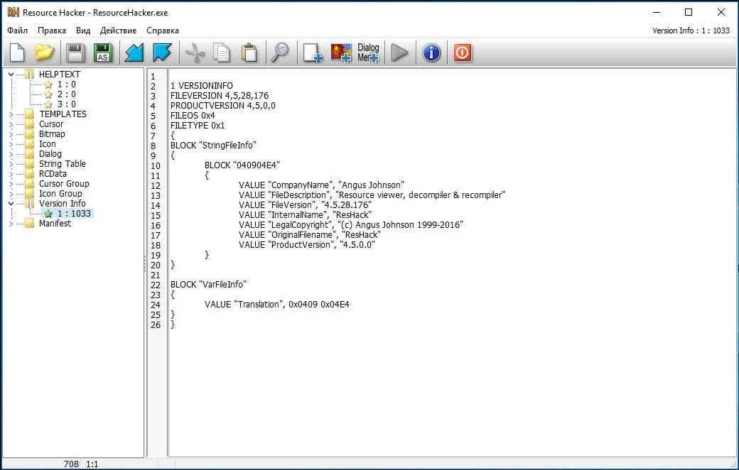This screenshot has width=739, height=470.
Task: Click line number 26 in the gutter
Action: click(156, 325)
